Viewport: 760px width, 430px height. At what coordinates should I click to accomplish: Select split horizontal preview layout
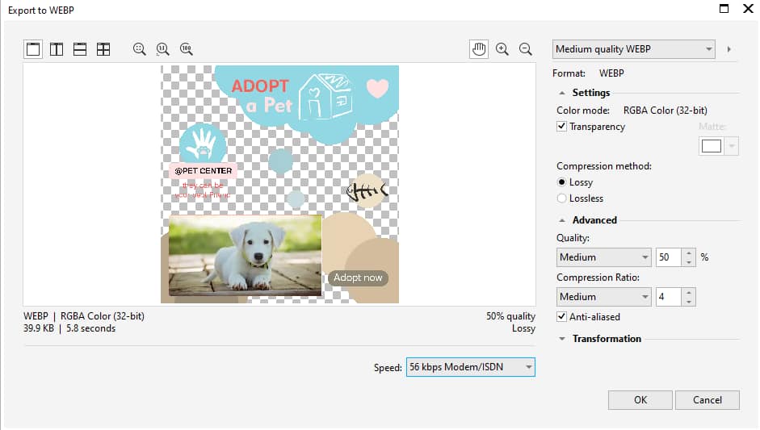click(80, 49)
